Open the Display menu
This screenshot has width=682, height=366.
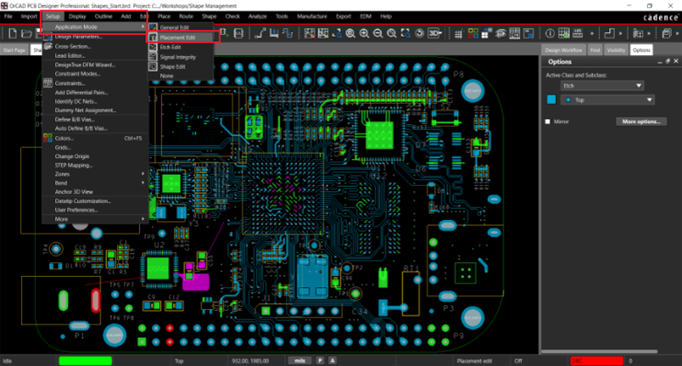78,17
